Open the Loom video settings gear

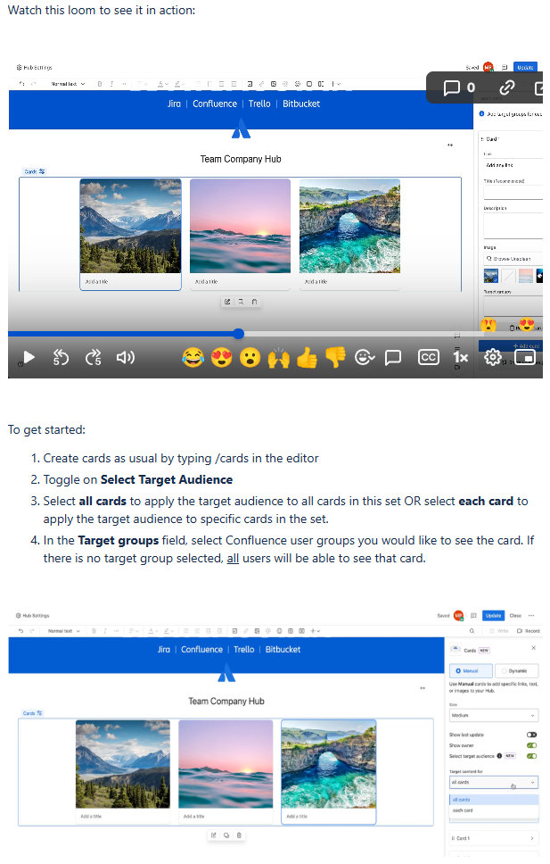492,358
